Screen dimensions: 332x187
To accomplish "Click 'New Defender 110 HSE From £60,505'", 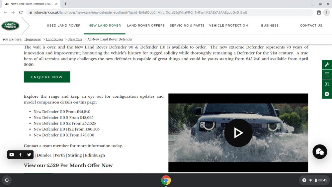I will [x=66, y=129].
